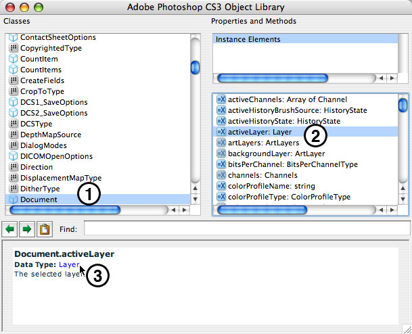Click inside the Find text field

click(x=247, y=228)
